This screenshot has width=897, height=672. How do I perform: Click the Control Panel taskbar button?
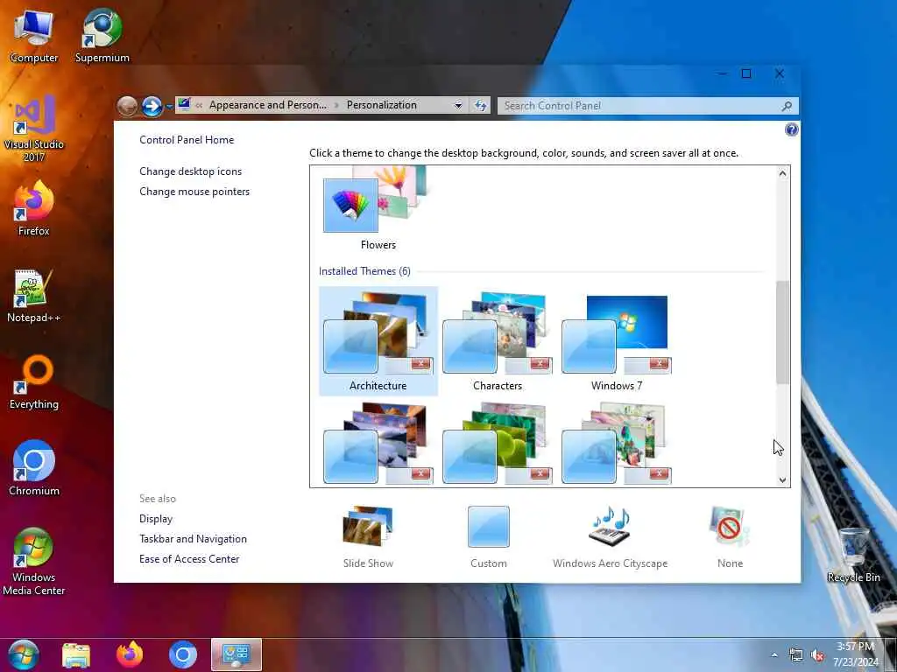pyautogui.click(x=237, y=654)
